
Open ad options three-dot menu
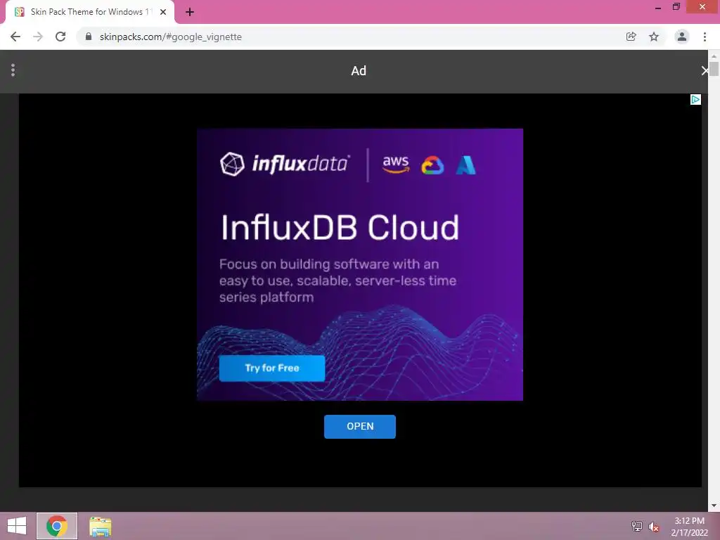pyautogui.click(x=13, y=70)
